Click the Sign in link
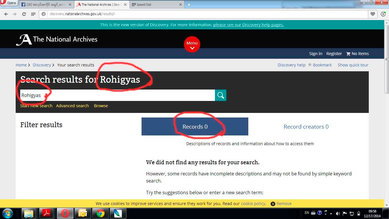 pyautogui.click(x=316, y=54)
